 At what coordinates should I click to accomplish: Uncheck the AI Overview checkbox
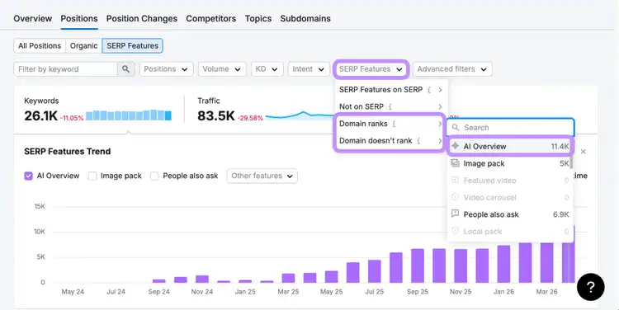pyautogui.click(x=28, y=176)
